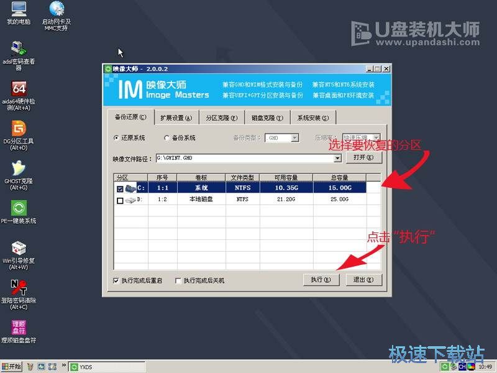Open 启动网卡及MMC支持 desktop icon
Viewport: 497px width, 373px height.
point(57,15)
